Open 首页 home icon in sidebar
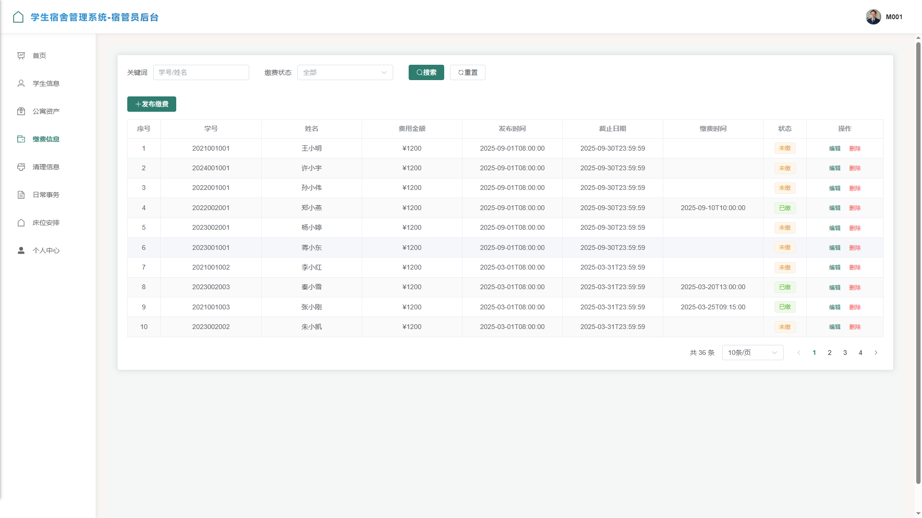922x518 pixels. (21, 56)
